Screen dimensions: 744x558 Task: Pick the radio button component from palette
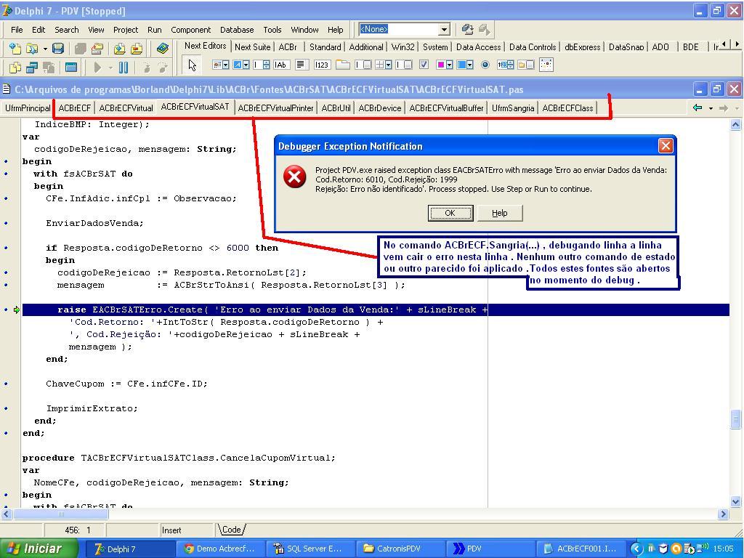pyautogui.click(x=485, y=65)
